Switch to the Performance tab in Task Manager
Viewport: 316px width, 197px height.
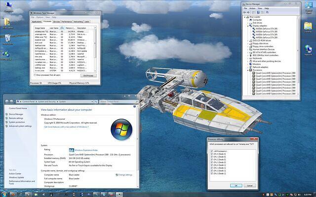pyautogui.click(x=67, y=22)
